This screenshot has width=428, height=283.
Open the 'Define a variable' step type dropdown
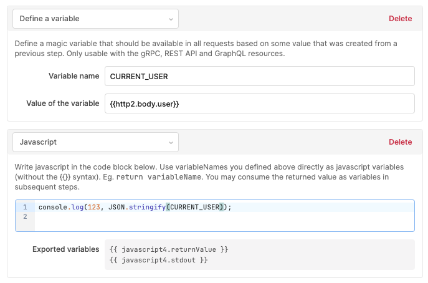(x=95, y=19)
